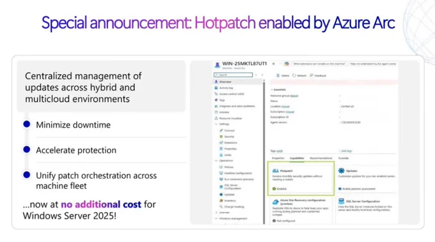
Task: Open the Extensions icon under Settings
Action: point(221,142)
